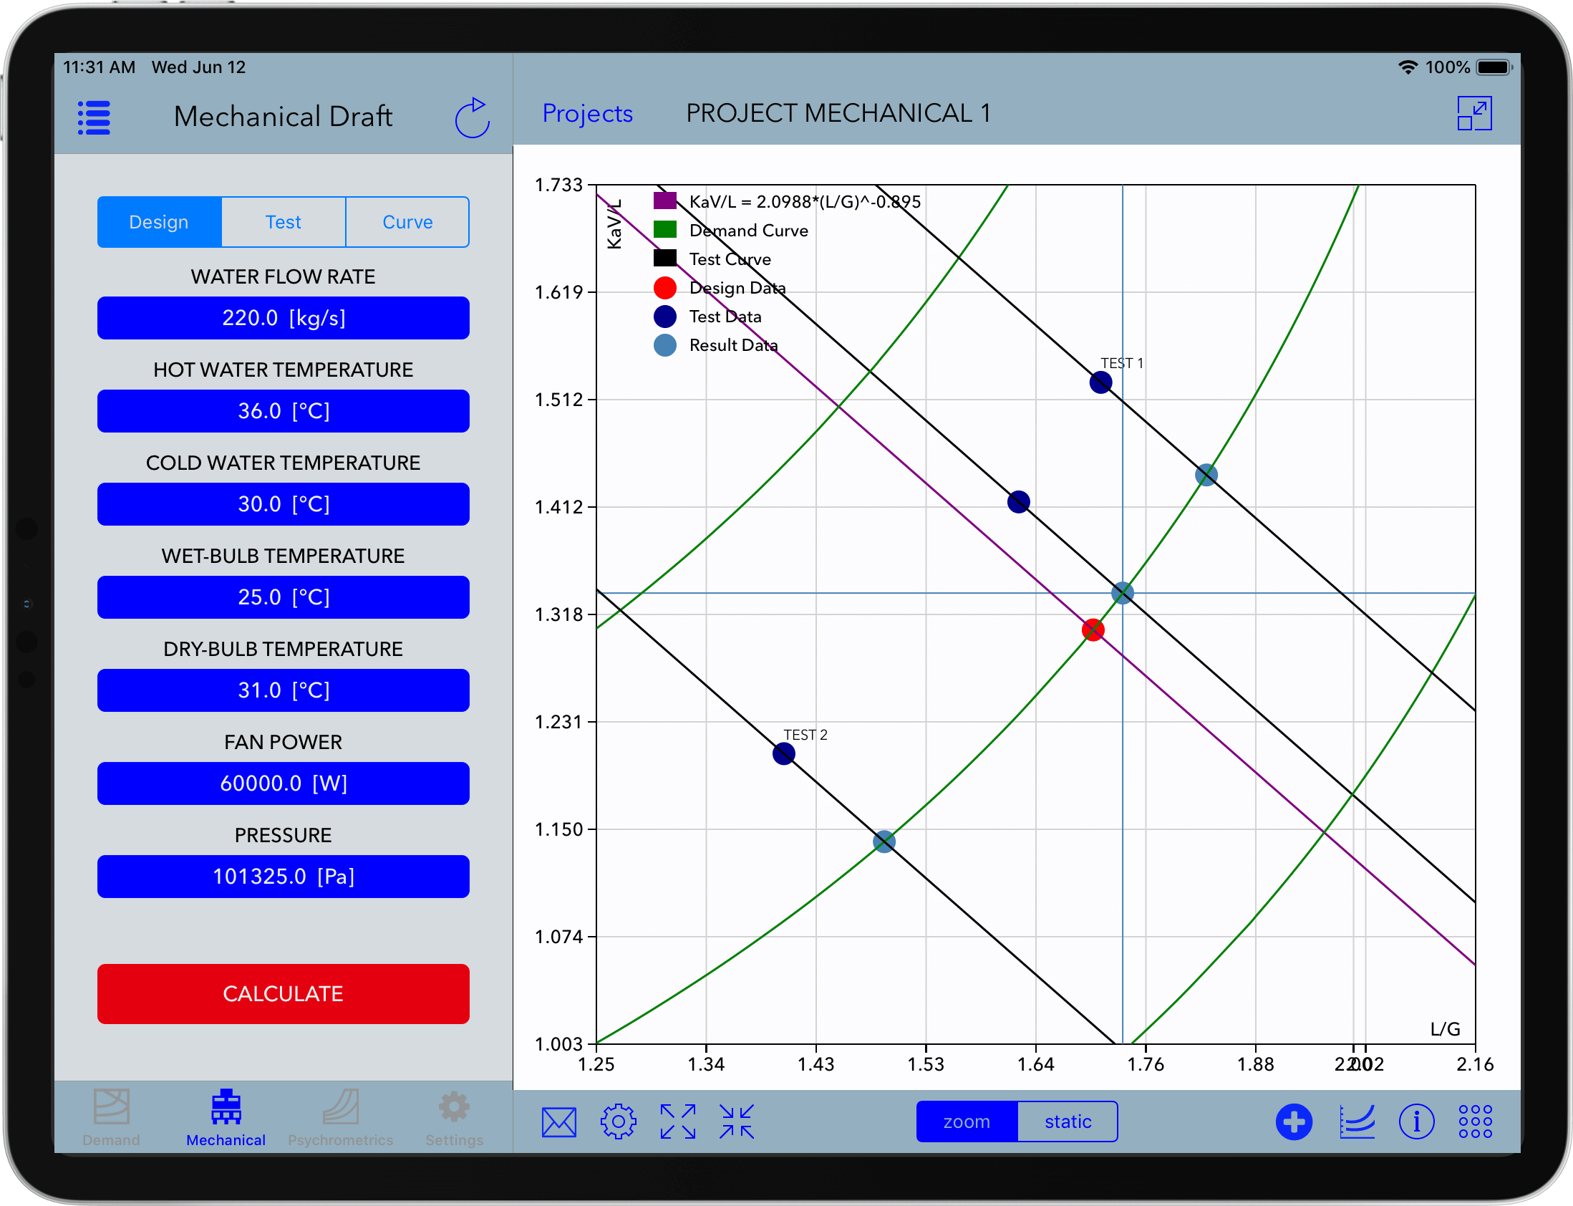The height and width of the screenshot is (1206, 1573).
Task: Switch to the Curve tab
Action: point(407,222)
